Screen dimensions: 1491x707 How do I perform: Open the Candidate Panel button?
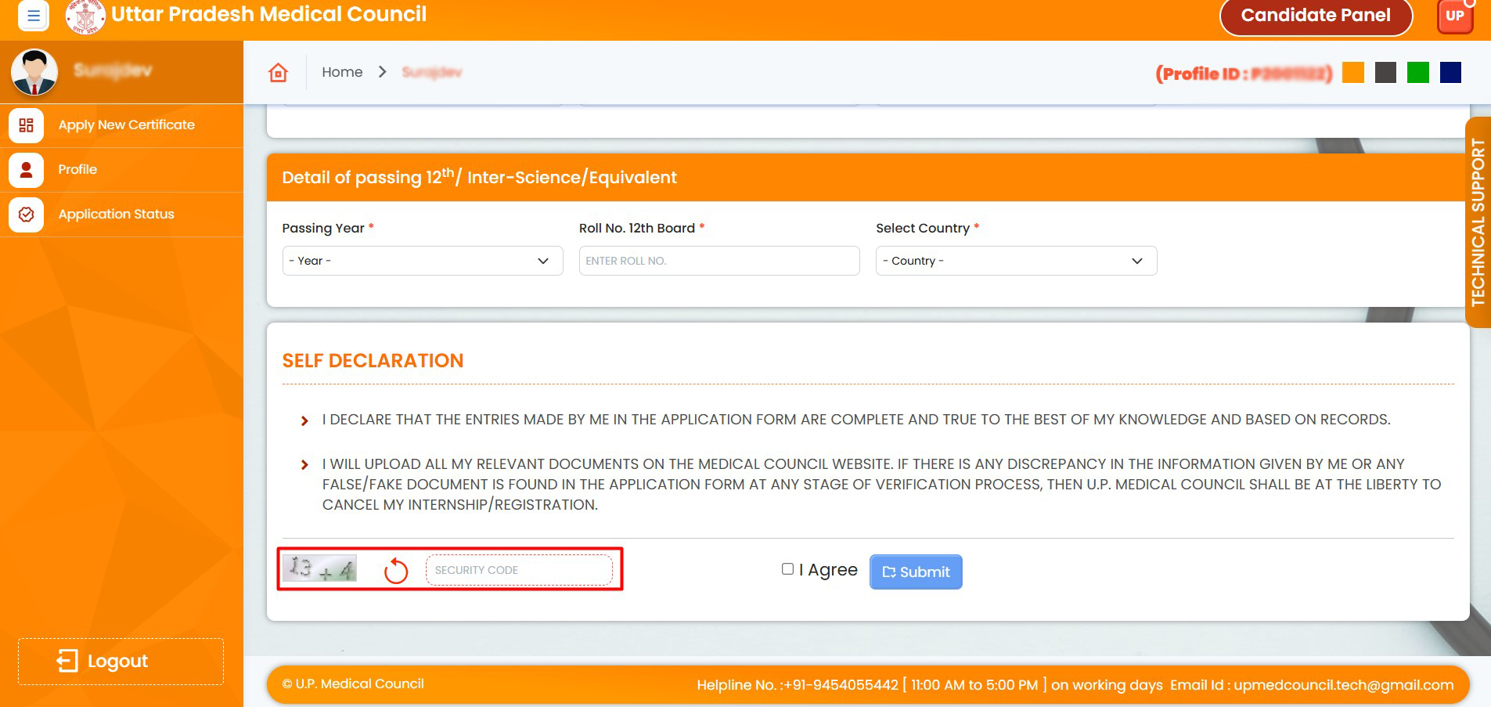pos(1315,16)
